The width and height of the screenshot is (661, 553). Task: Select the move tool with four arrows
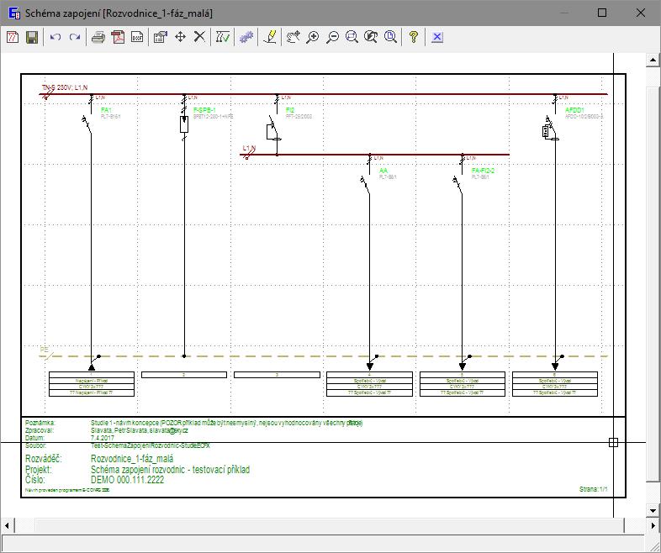(181, 37)
